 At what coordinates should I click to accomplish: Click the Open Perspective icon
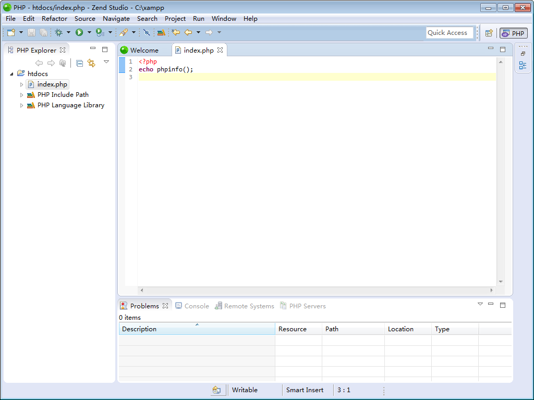tap(489, 33)
